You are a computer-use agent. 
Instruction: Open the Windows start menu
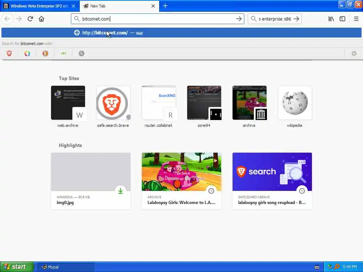pyautogui.click(x=17, y=267)
